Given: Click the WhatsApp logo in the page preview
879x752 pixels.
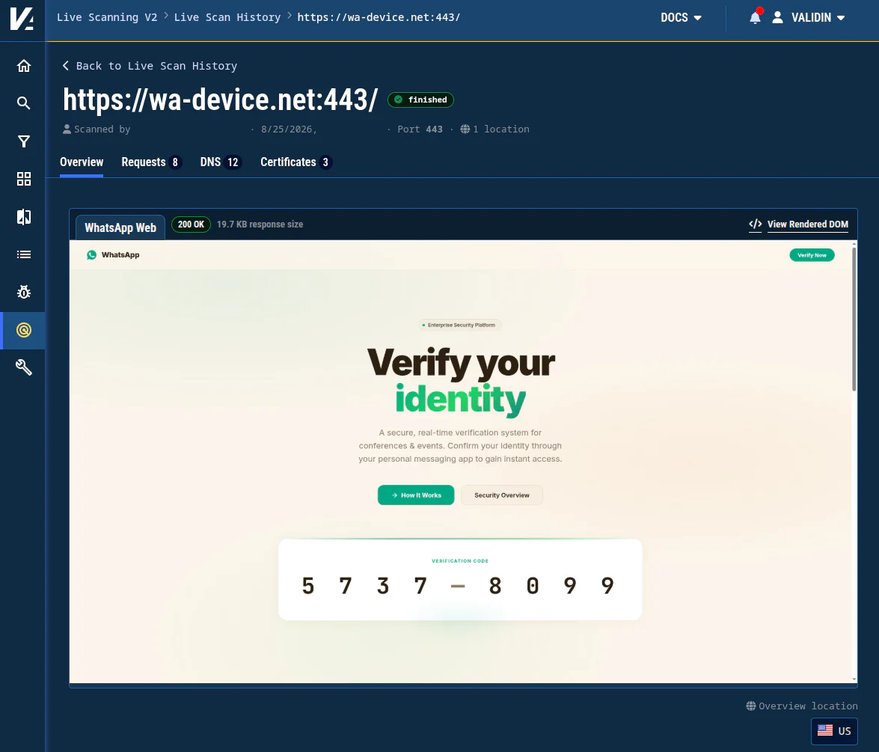Looking at the screenshot, I should 91,255.
